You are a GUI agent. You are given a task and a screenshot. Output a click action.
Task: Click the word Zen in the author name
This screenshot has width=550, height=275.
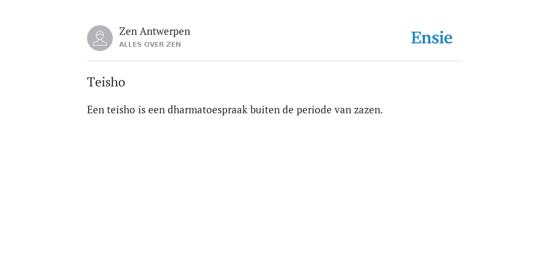128,32
